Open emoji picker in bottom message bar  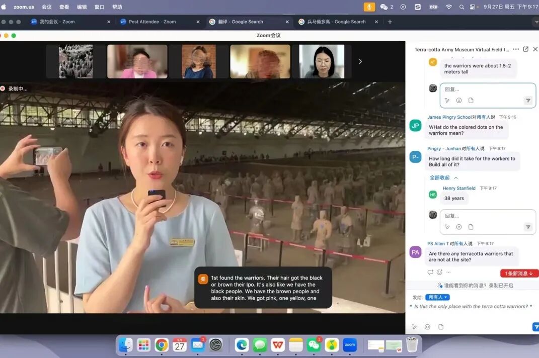click(427, 327)
